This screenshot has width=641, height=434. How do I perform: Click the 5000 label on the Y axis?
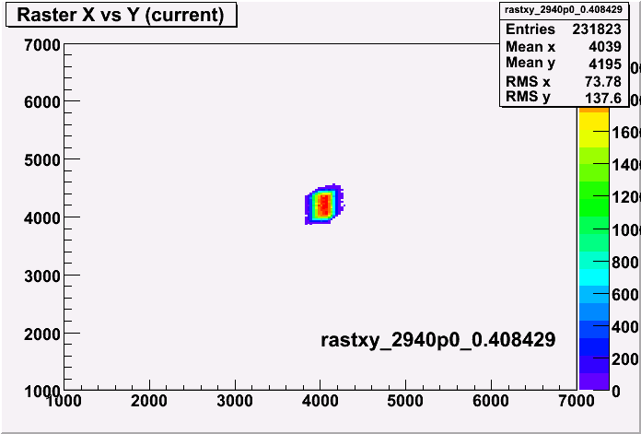pyautogui.click(x=42, y=160)
